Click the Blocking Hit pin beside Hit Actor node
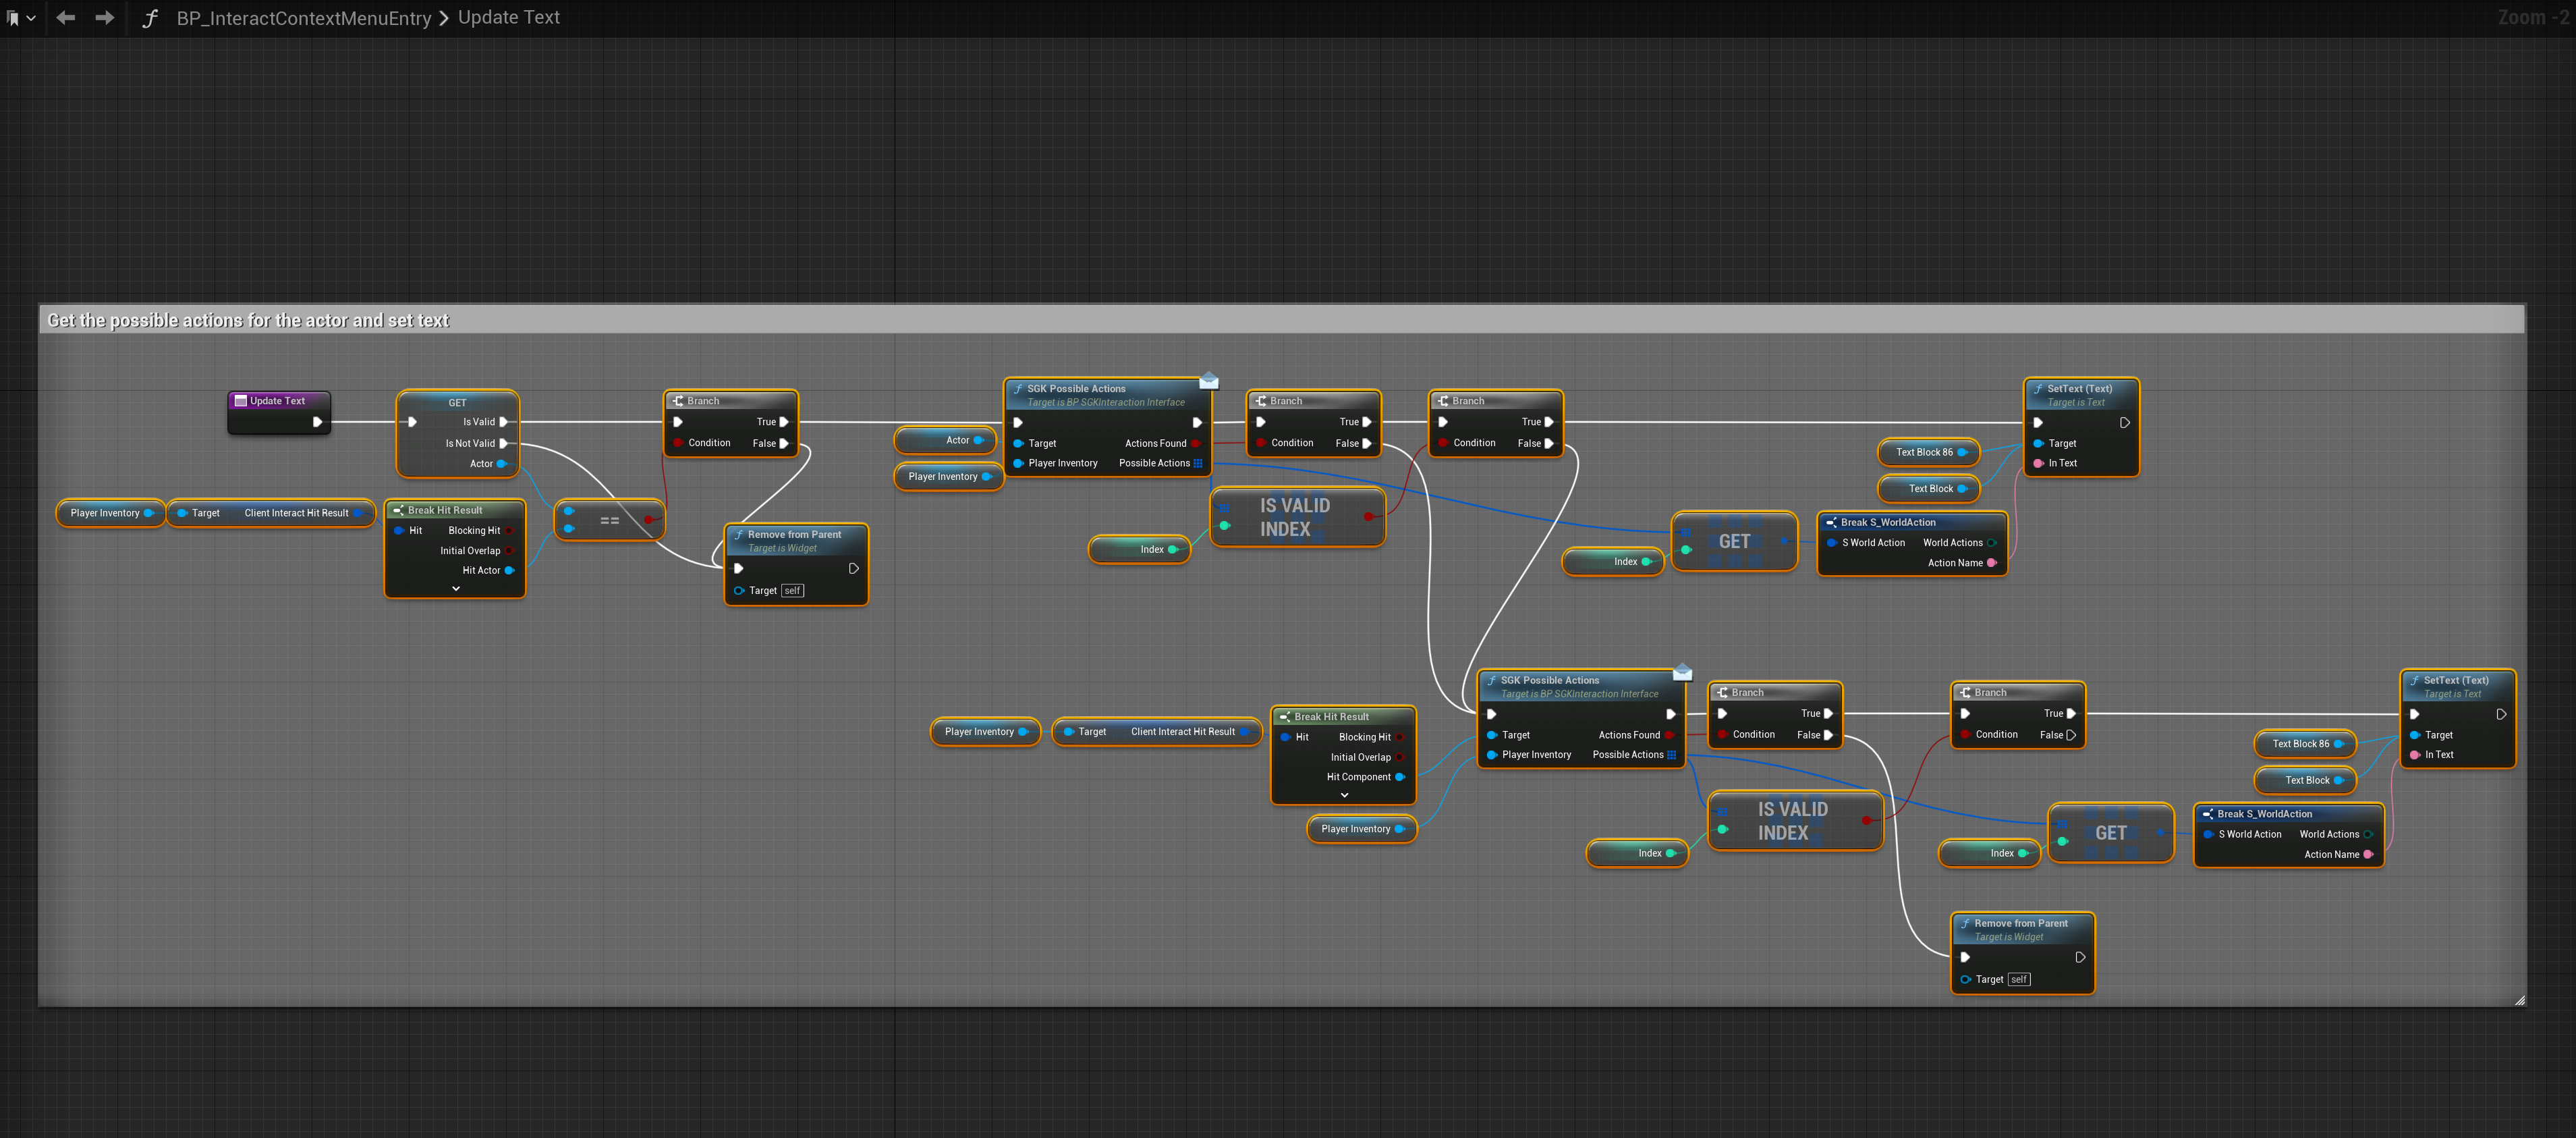The height and width of the screenshot is (1138, 2576). coord(509,531)
